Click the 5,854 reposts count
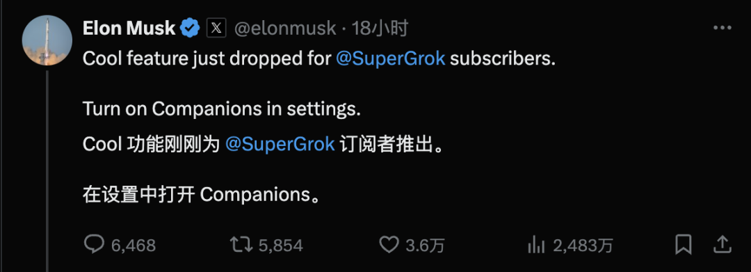Viewport: 751px width, 272px height. [x=281, y=246]
